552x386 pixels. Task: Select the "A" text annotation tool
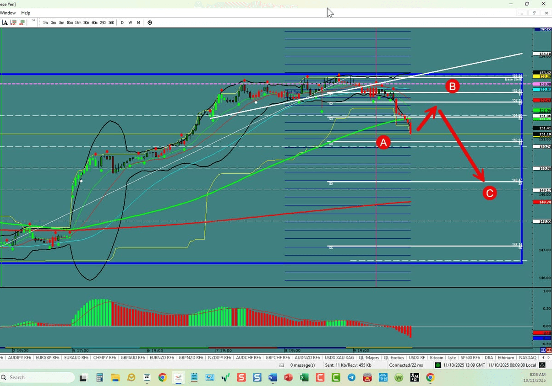coord(5,22)
